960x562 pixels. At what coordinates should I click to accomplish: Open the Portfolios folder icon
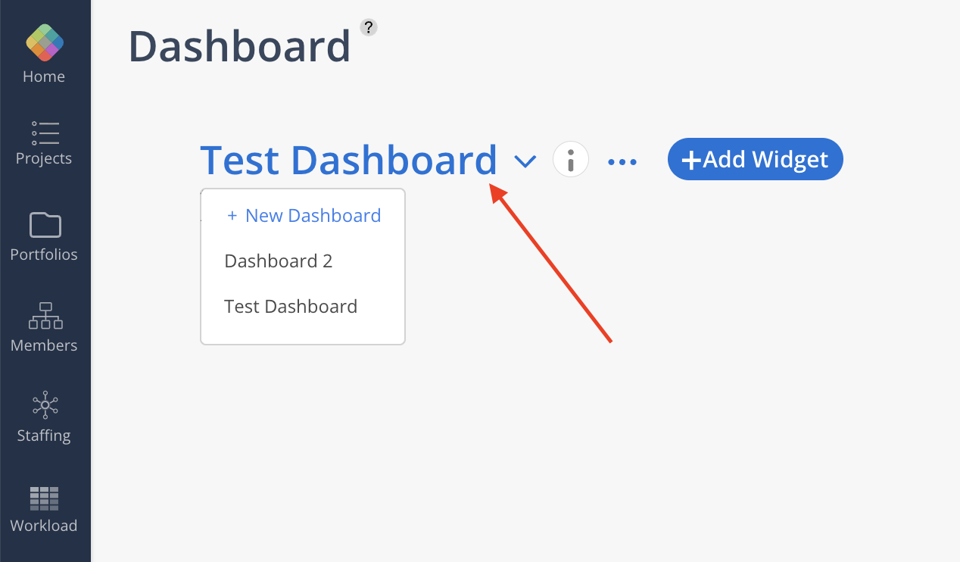(x=45, y=225)
